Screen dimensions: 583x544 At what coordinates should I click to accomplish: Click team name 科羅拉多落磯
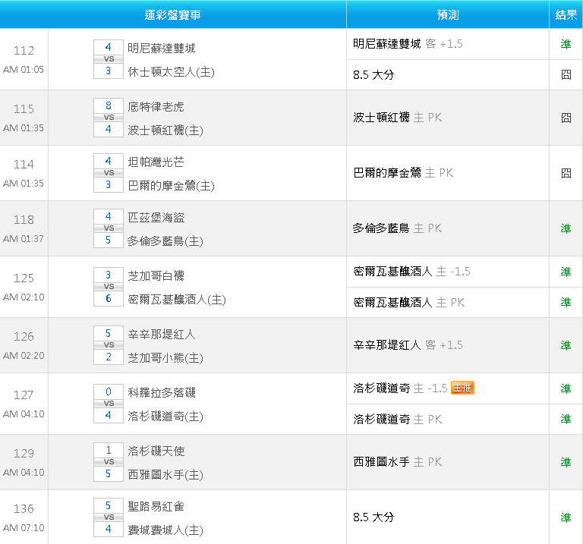tap(162, 392)
